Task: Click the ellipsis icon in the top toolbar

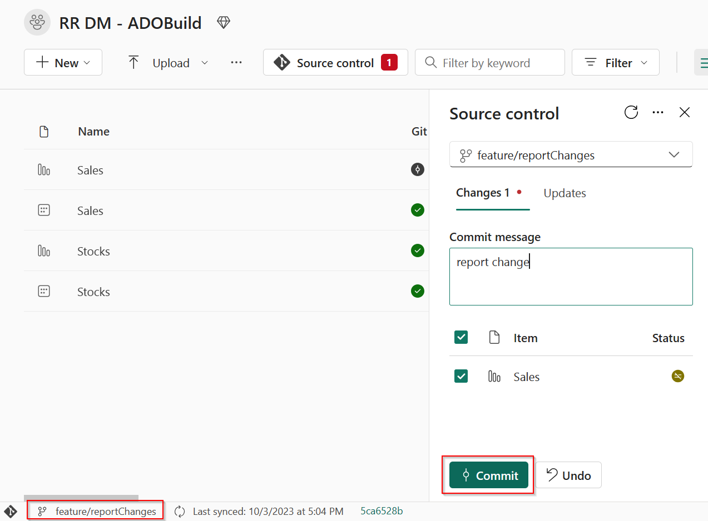Action: (236, 62)
